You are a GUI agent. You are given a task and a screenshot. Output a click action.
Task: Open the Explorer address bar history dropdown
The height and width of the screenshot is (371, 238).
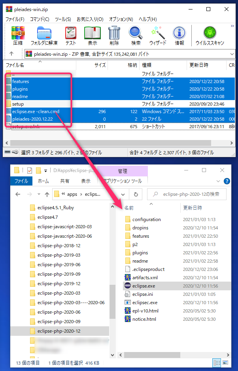(x=123, y=194)
